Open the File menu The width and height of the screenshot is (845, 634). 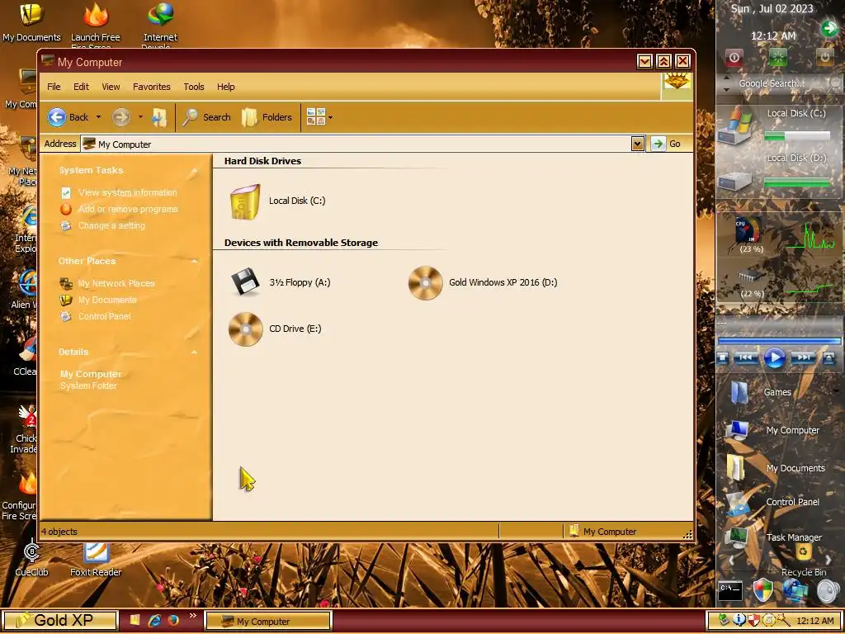click(x=54, y=87)
